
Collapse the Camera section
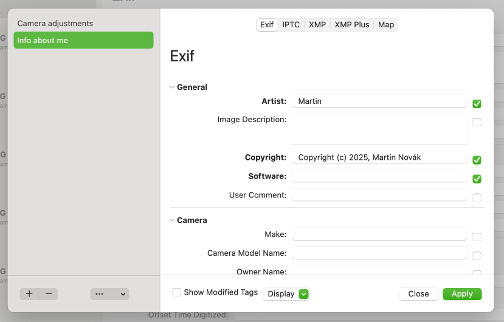click(x=172, y=221)
